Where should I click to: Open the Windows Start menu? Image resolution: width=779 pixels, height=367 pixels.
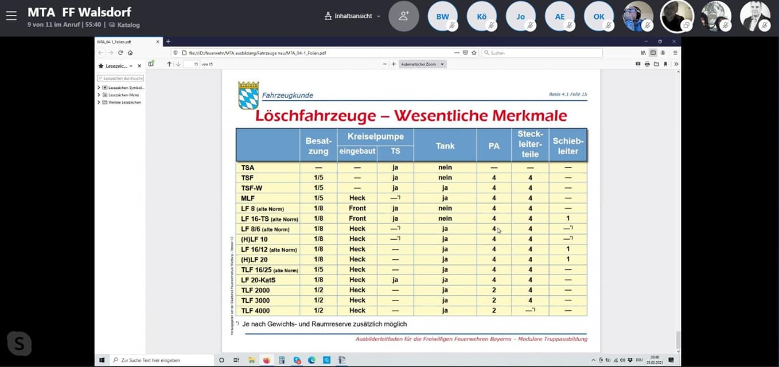click(x=102, y=360)
